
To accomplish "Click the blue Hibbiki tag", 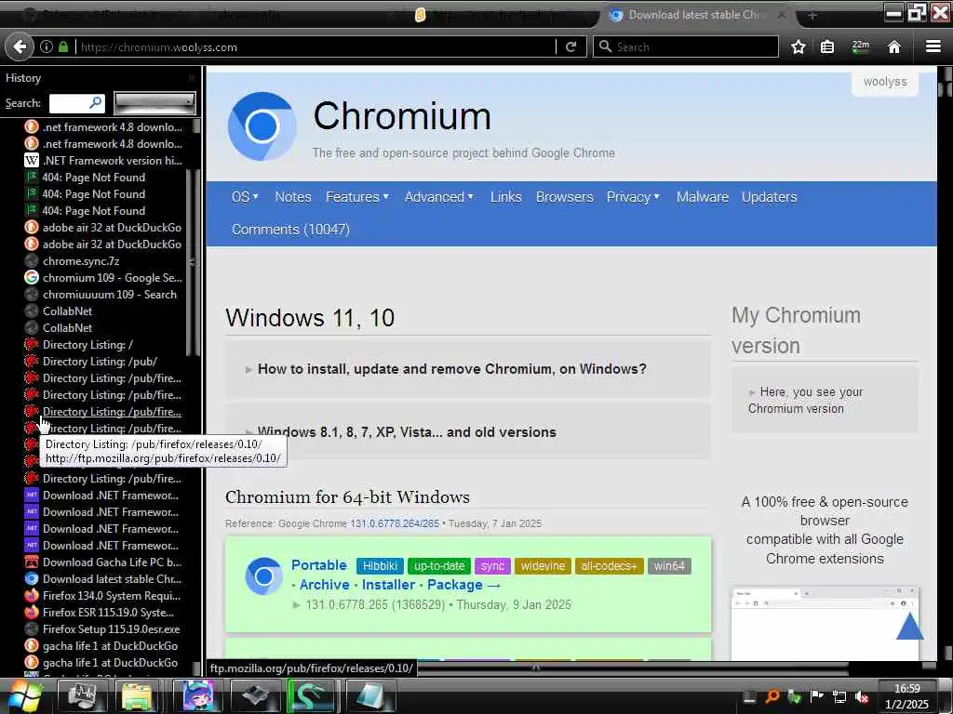I will point(380,566).
